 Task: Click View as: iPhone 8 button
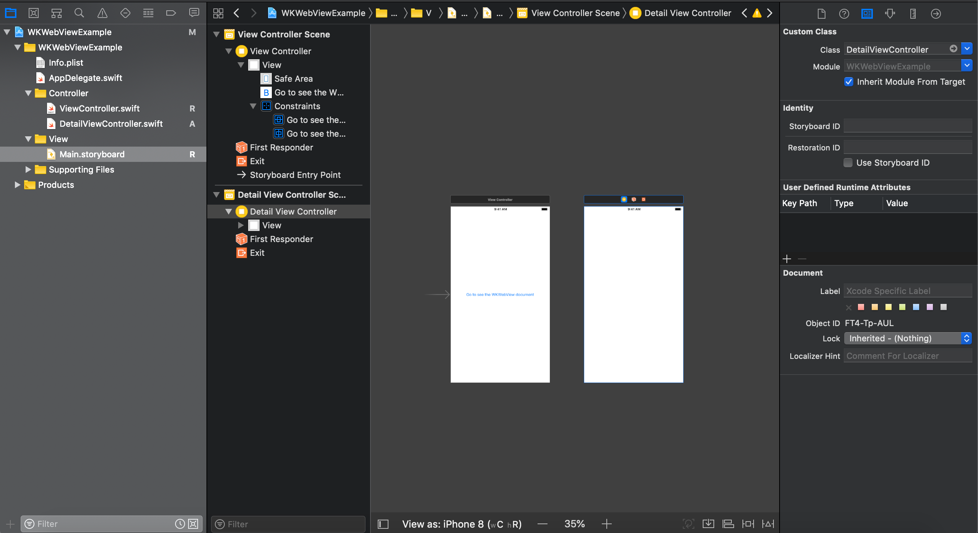[x=461, y=524]
